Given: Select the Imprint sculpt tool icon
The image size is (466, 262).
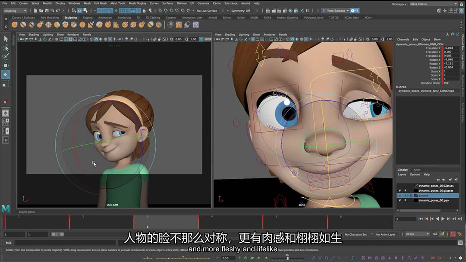Looking at the screenshot, I should click(91, 25).
